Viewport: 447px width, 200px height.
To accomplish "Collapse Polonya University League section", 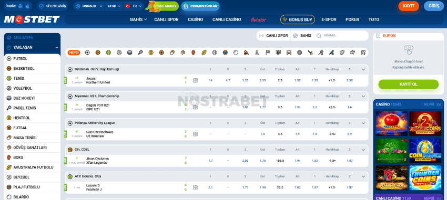I will tap(363, 123).
